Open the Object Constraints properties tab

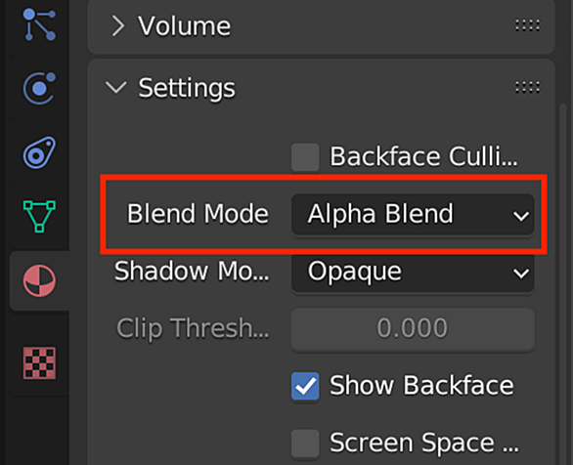pyautogui.click(x=39, y=152)
